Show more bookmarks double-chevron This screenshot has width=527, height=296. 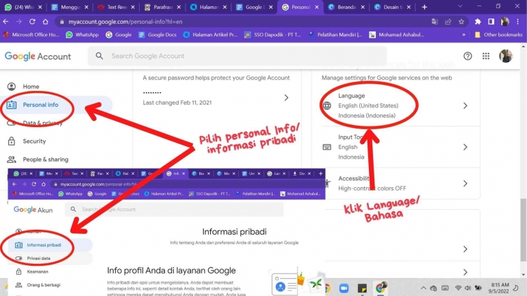point(464,35)
